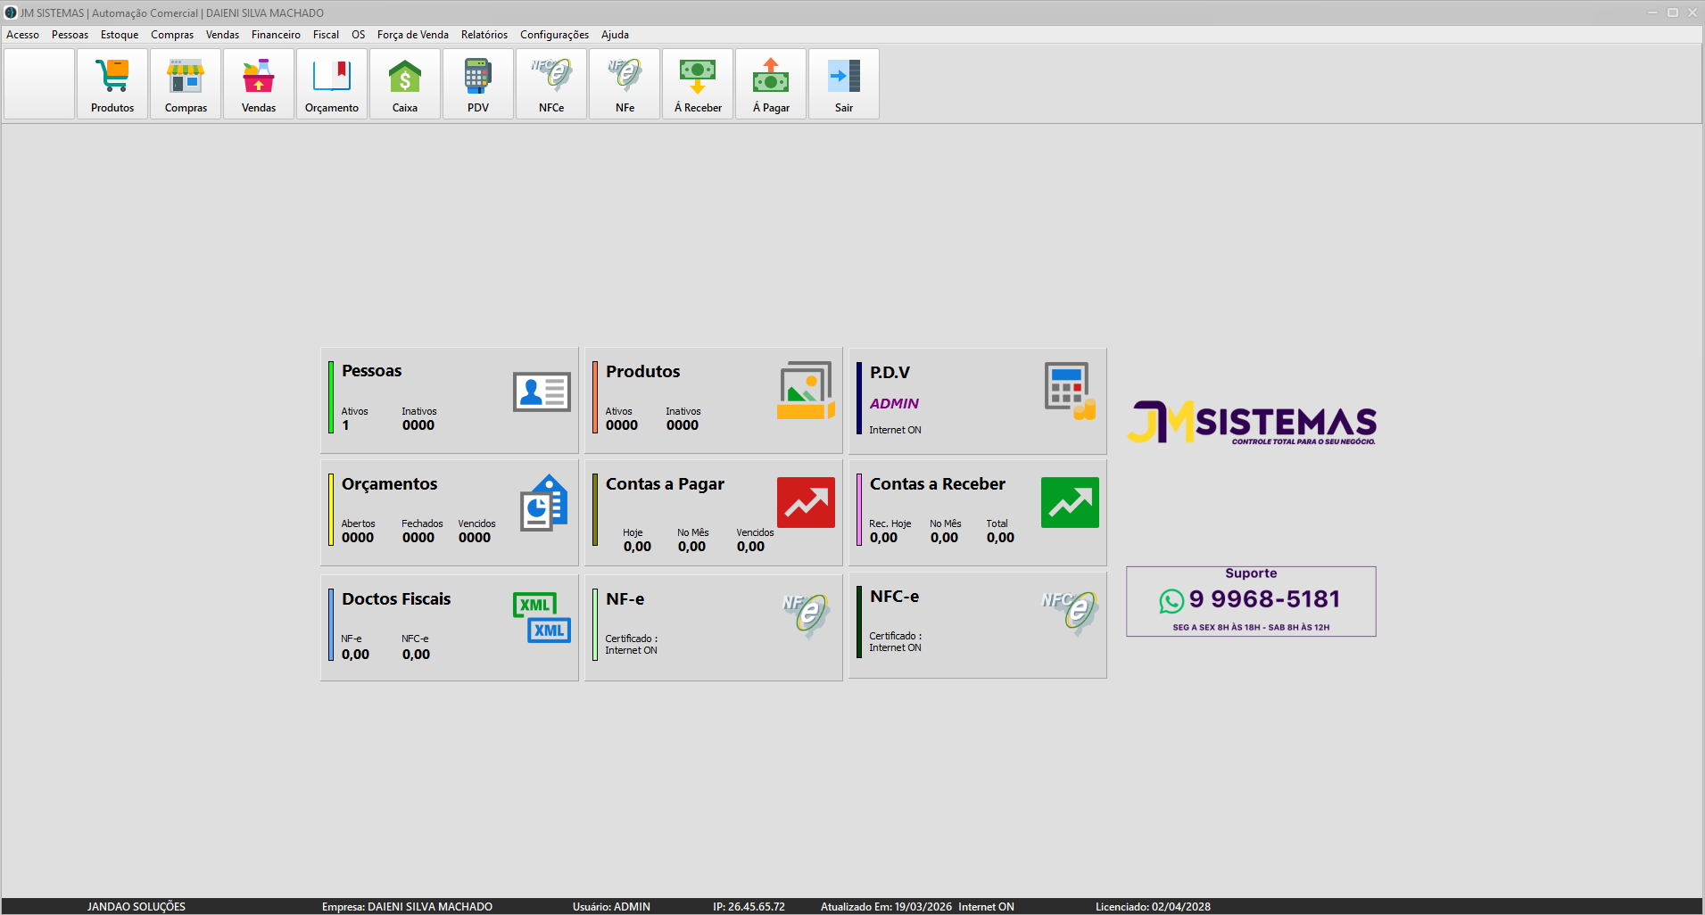This screenshot has width=1705, height=915.
Task: Click the Contas a Receber green chart icon
Action: click(1070, 502)
